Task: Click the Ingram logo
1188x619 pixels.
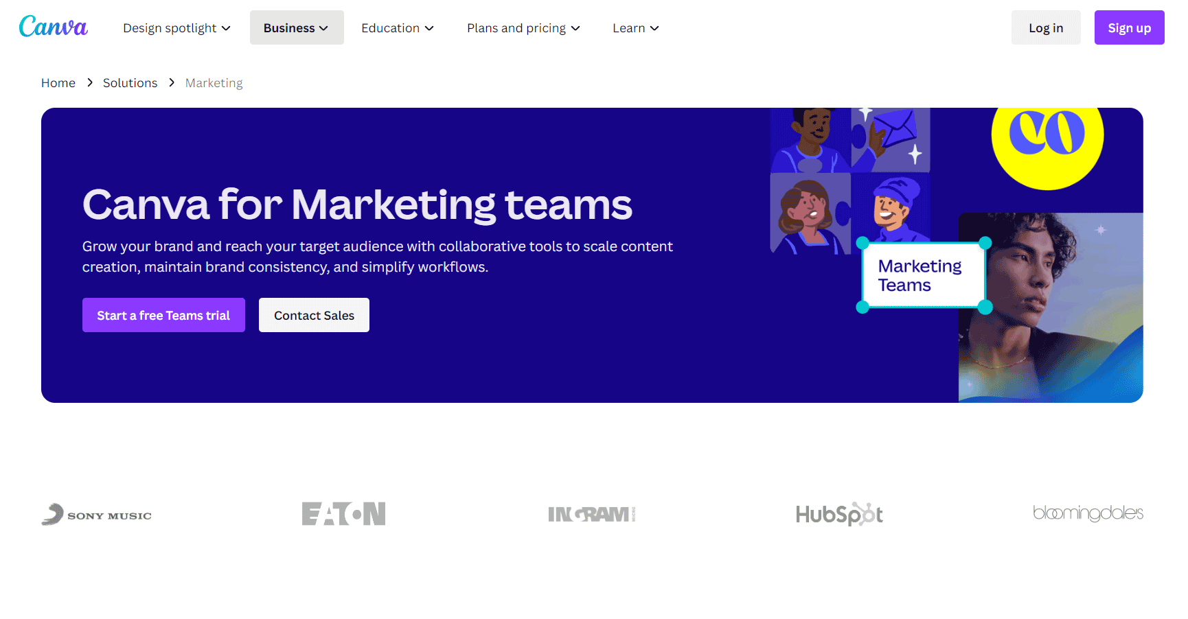Action: point(591,514)
